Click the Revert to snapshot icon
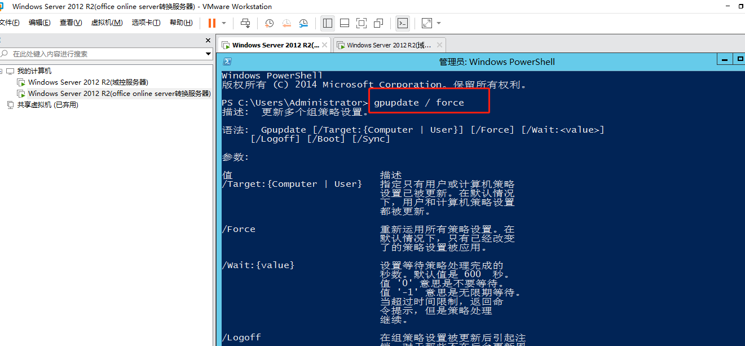The width and height of the screenshot is (745, 346). coord(286,23)
